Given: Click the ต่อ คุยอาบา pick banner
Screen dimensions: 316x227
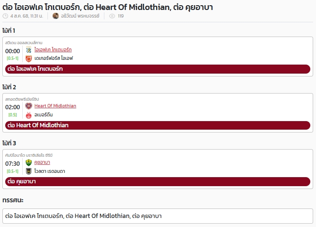Looking at the screenshot, I should click(x=158, y=181).
